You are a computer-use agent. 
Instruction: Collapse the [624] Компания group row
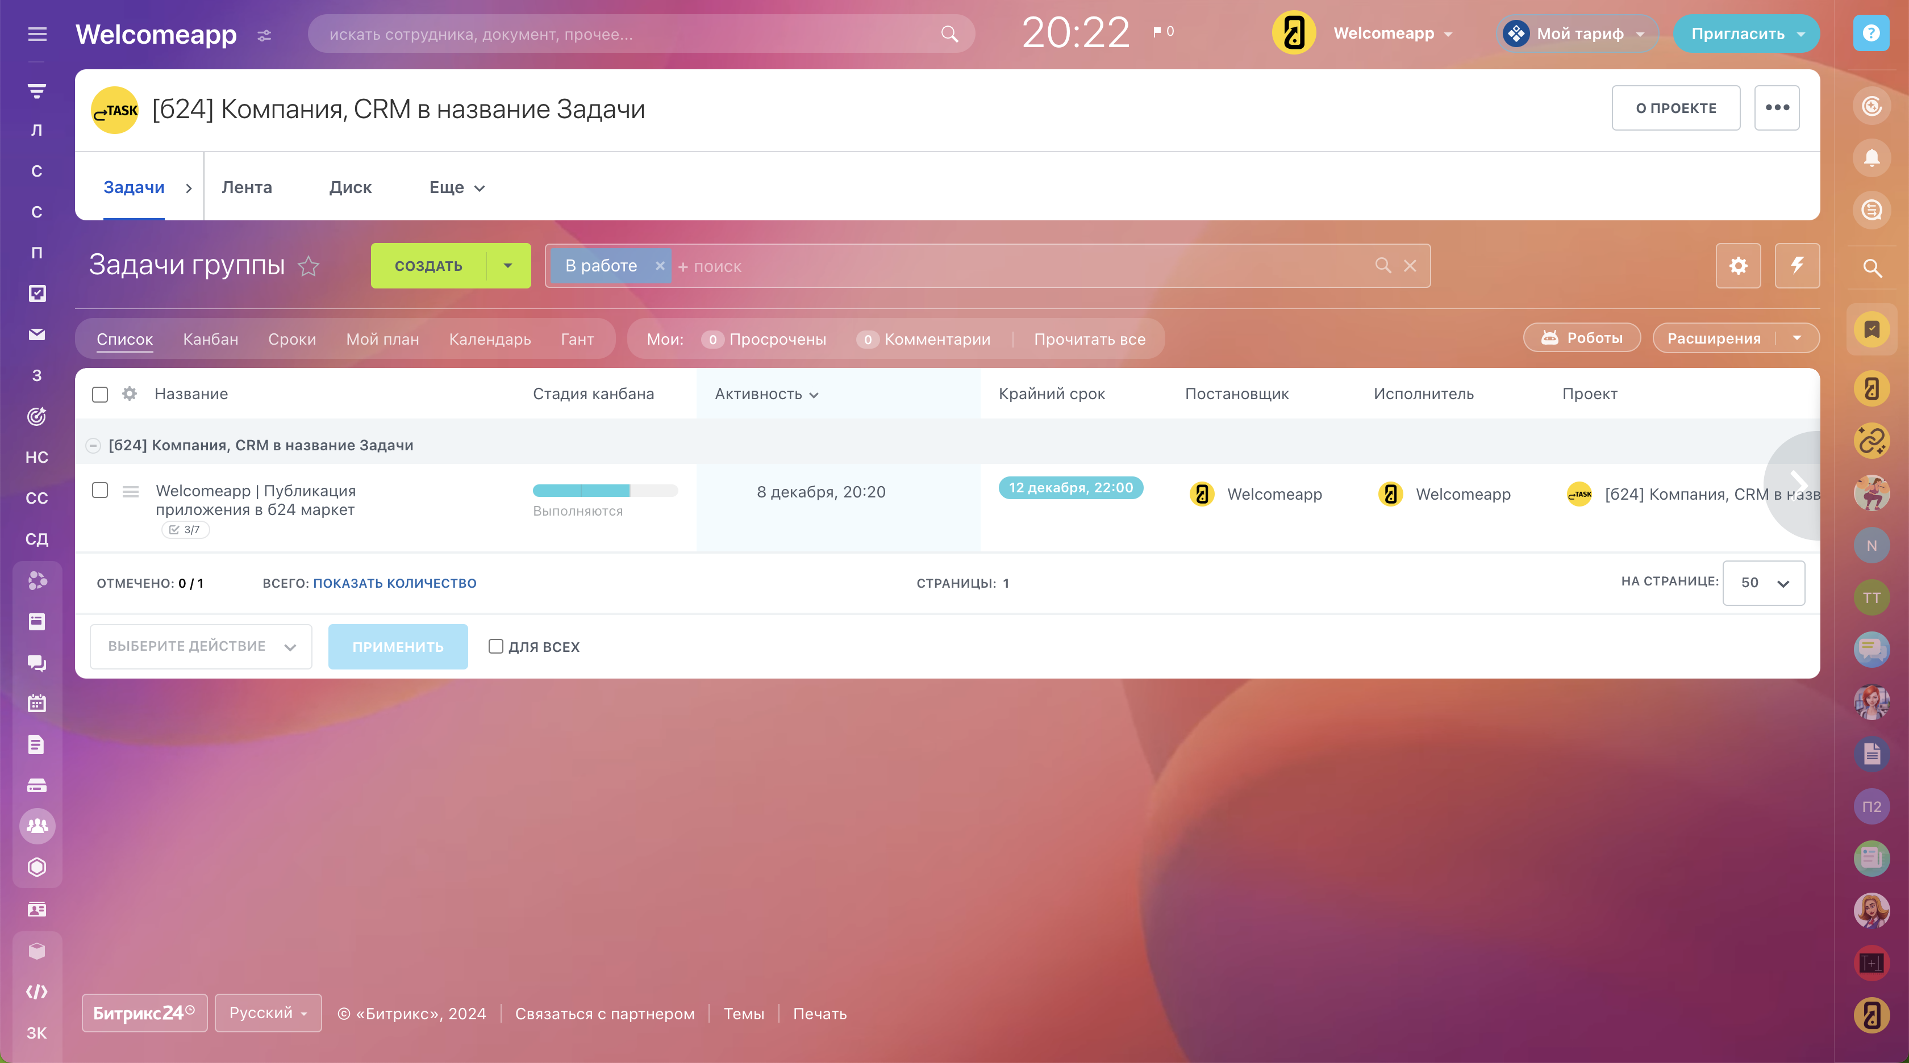tap(93, 445)
